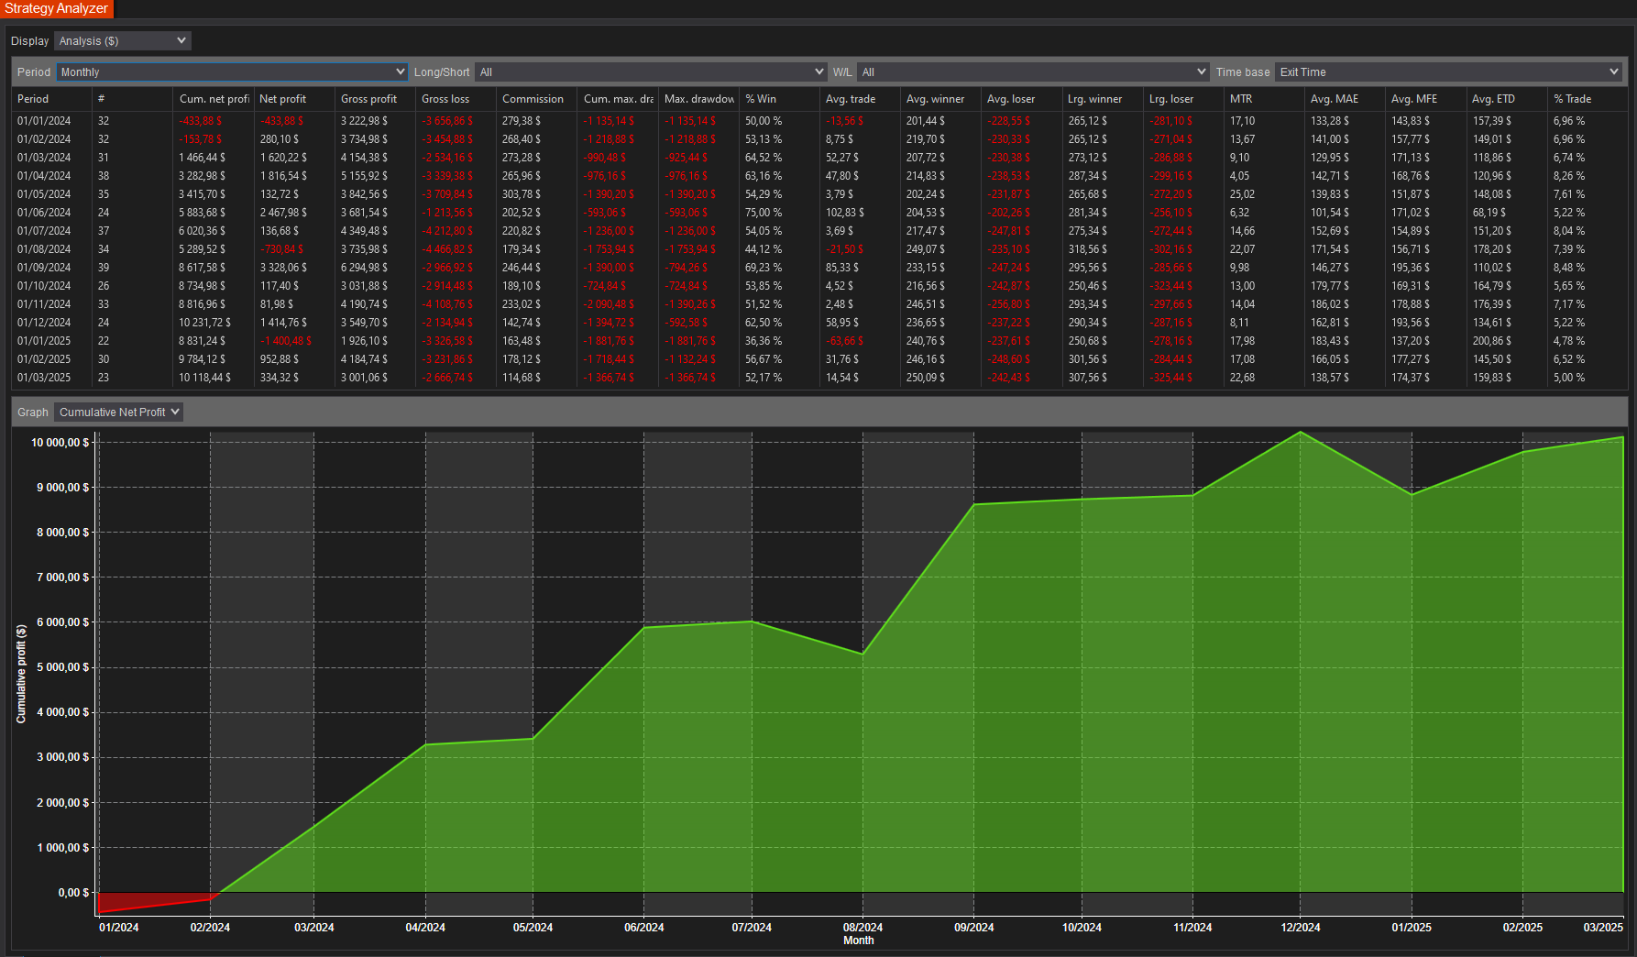Image resolution: width=1637 pixels, height=957 pixels.
Task: Sort by Commission column header
Action: pos(535,99)
